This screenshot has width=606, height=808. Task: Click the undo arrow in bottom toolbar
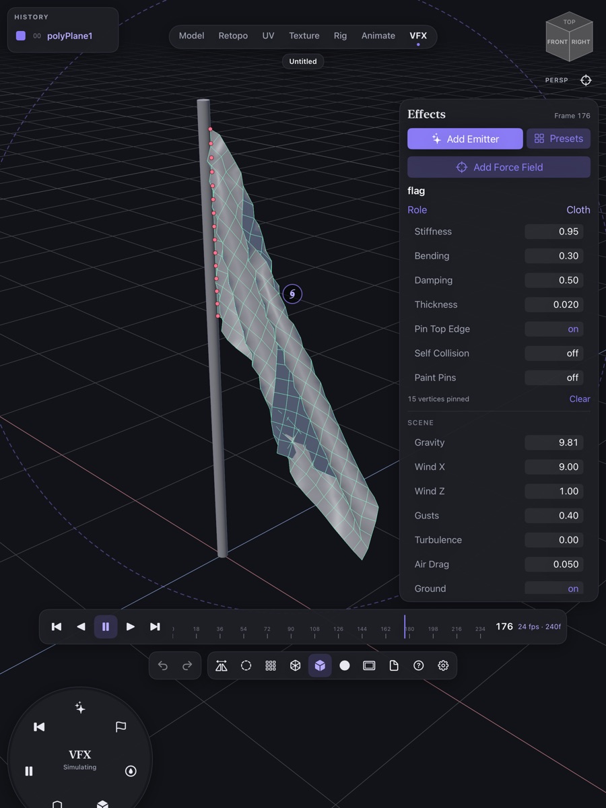click(163, 665)
